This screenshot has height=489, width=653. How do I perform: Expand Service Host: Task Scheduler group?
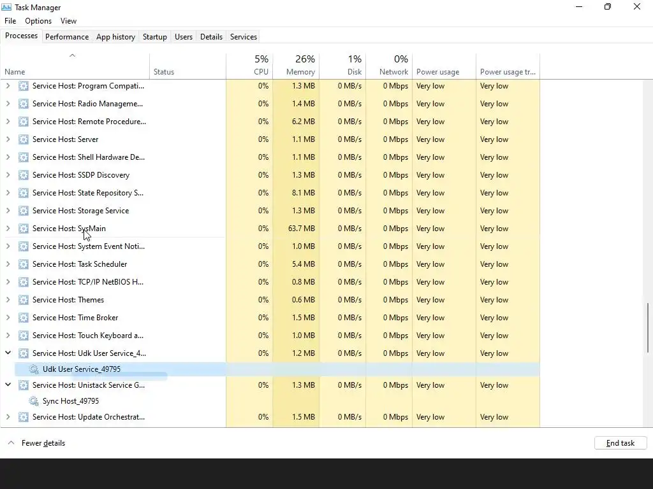click(8, 264)
